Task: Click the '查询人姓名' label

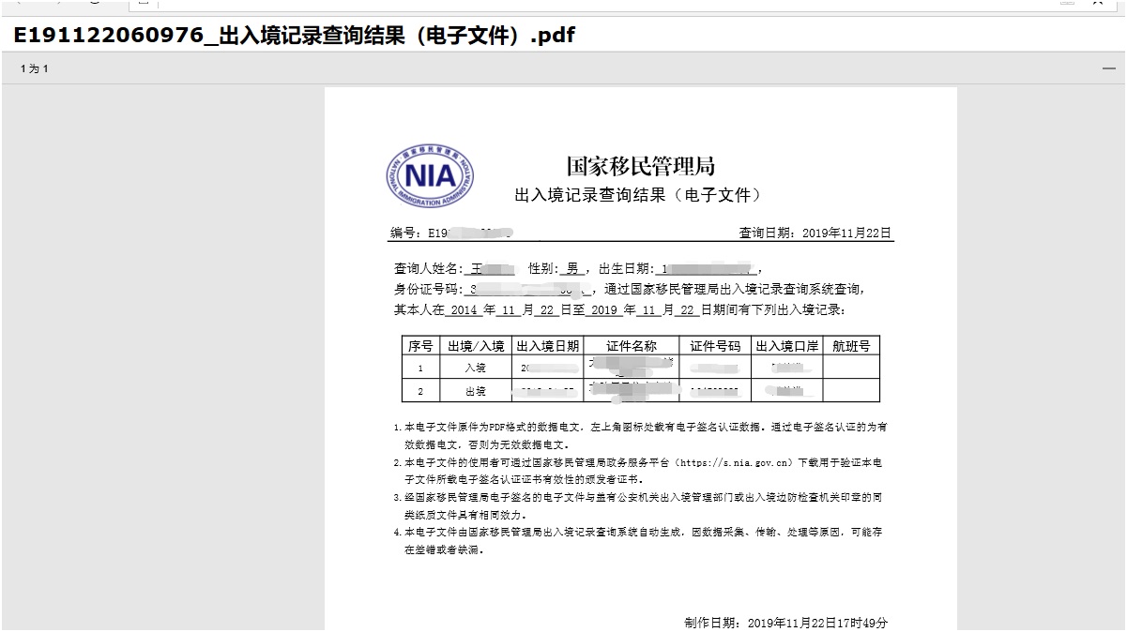Action: pos(427,268)
